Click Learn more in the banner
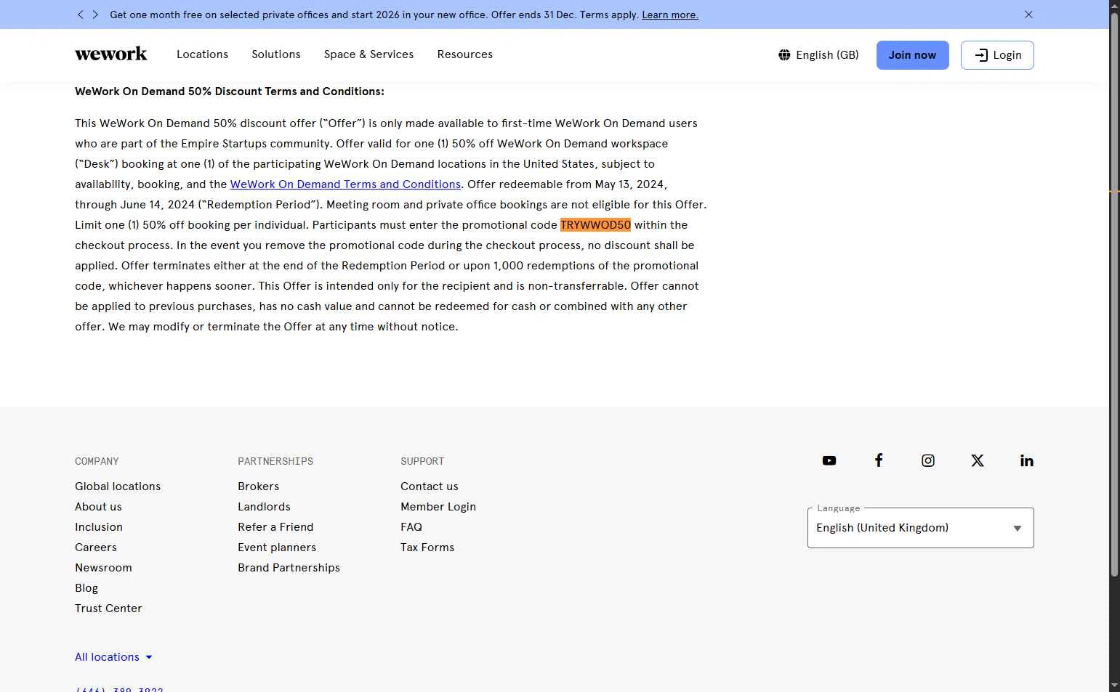This screenshot has height=692, width=1120. (669, 15)
